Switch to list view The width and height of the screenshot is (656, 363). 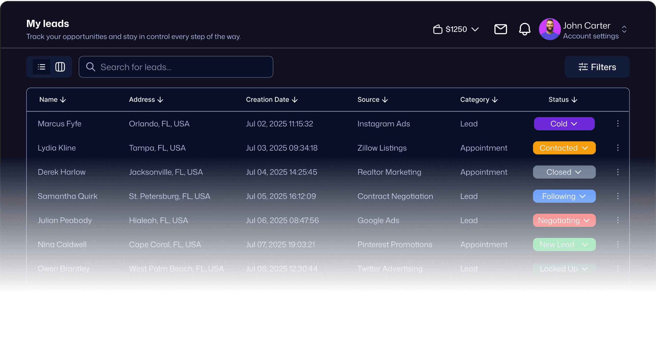point(42,67)
